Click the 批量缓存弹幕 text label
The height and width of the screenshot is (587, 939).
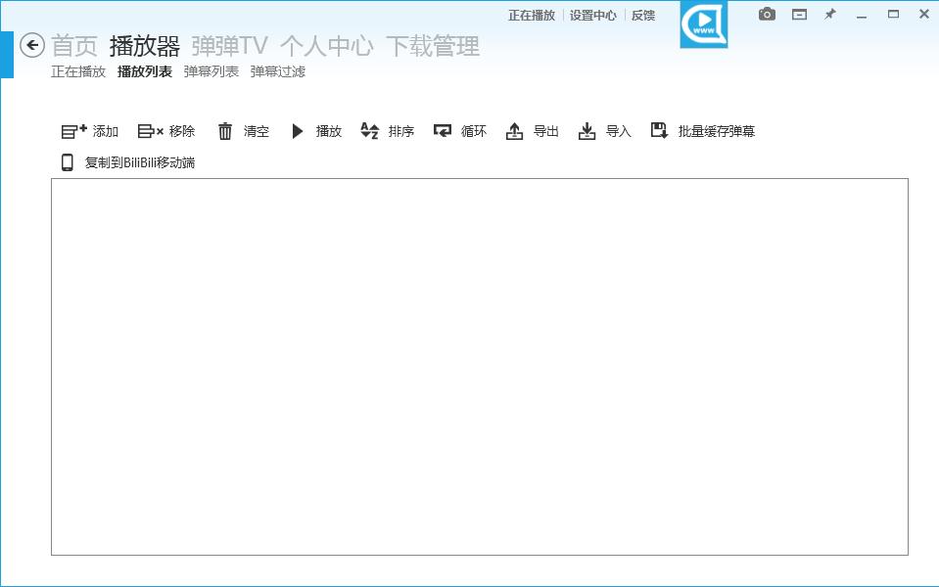point(717,131)
